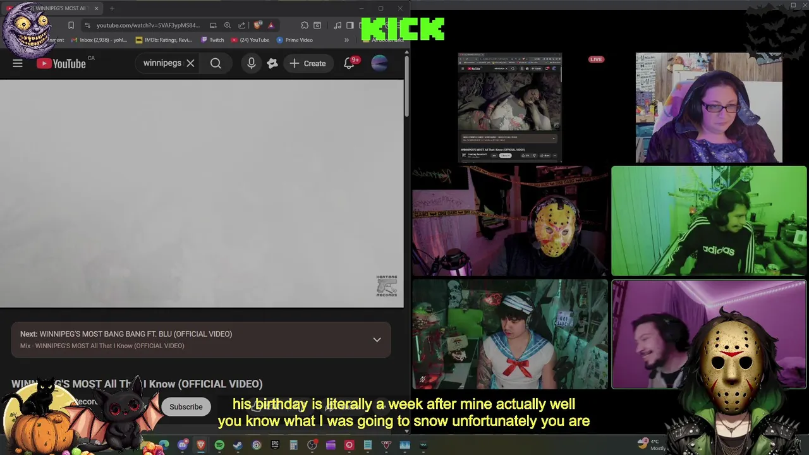The image size is (809, 455).
Task: Click Brave Shields lion icon in address bar
Action: [257, 25]
